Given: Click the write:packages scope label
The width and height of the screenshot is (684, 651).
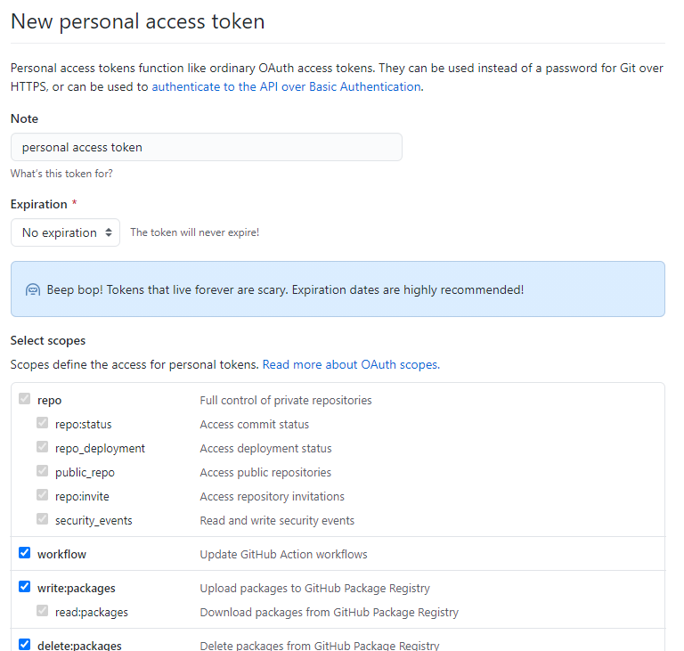Looking at the screenshot, I should [76, 588].
